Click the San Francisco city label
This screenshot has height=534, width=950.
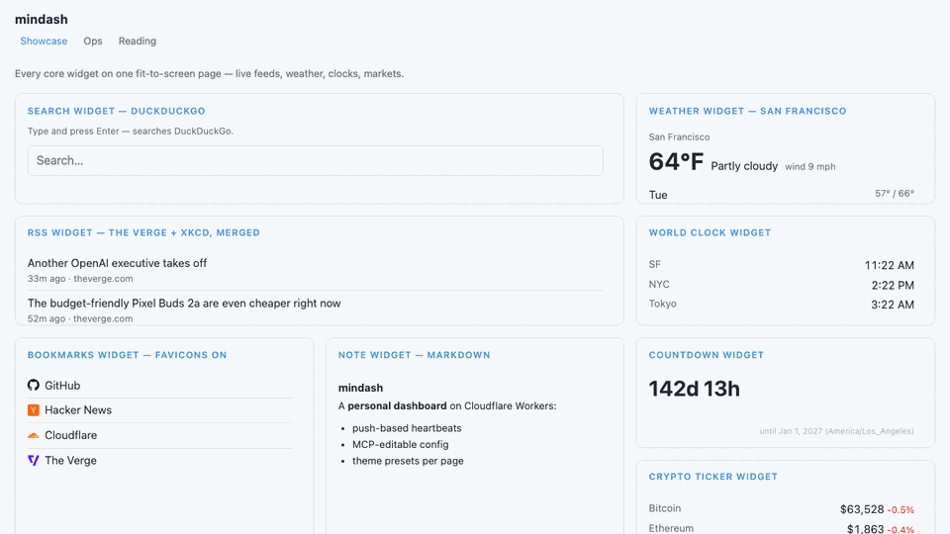(x=679, y=136)
